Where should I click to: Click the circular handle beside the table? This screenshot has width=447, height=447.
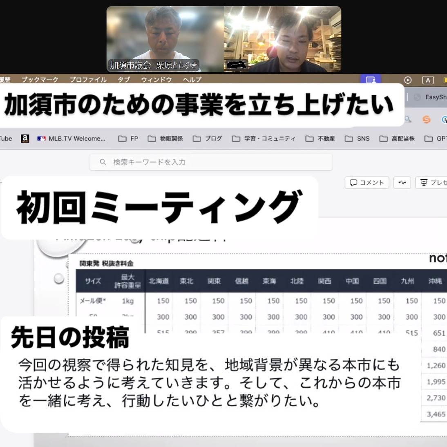59,279
